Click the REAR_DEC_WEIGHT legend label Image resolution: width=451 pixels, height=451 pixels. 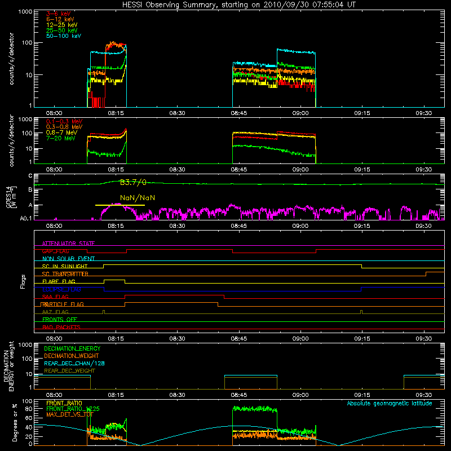[x=69, y=371]
